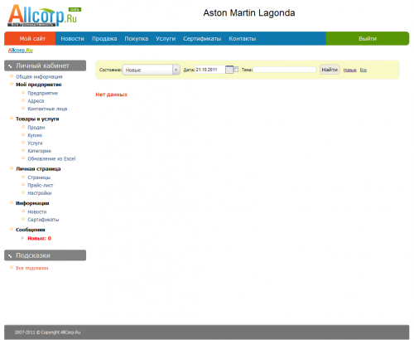Open Обновление из Excel link
This screenshot has height=340, width=414.
51,158
